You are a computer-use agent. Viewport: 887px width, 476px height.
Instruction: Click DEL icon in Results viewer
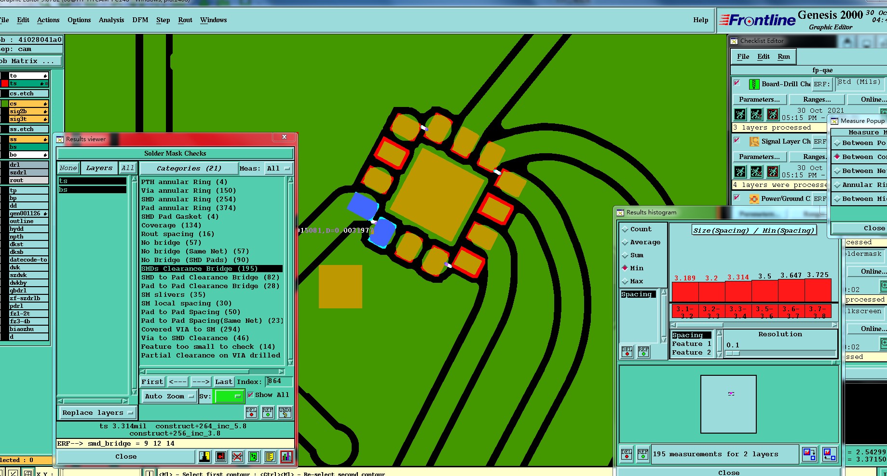click(251, 412)
